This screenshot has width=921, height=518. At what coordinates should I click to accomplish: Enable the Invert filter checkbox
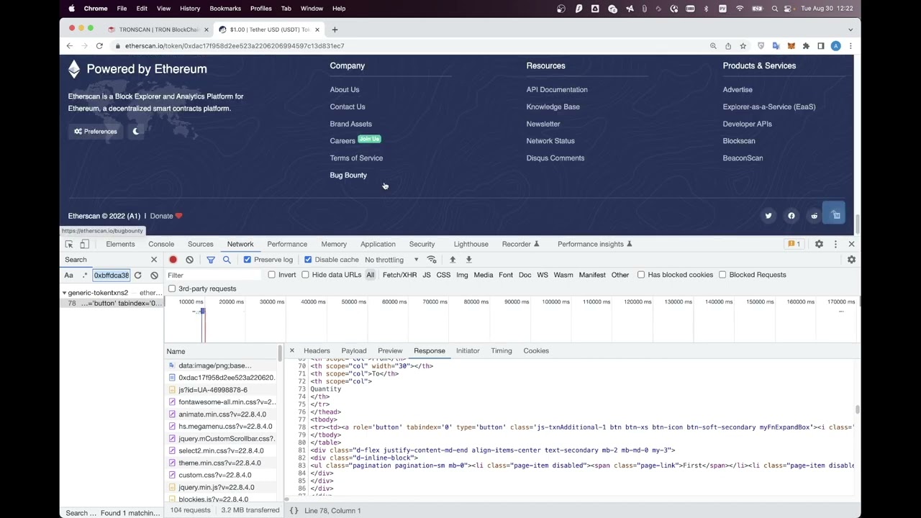click(271, 275)
